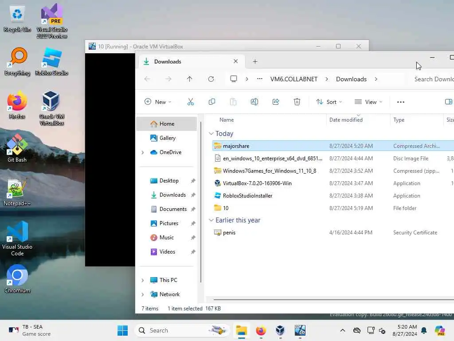
Task: Click the Delete trash can icon
Action: 297,102
